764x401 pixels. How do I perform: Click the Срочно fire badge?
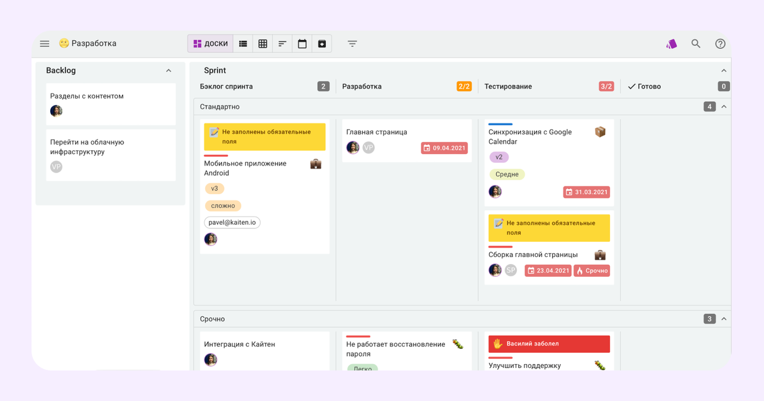(x=592, y=271)
